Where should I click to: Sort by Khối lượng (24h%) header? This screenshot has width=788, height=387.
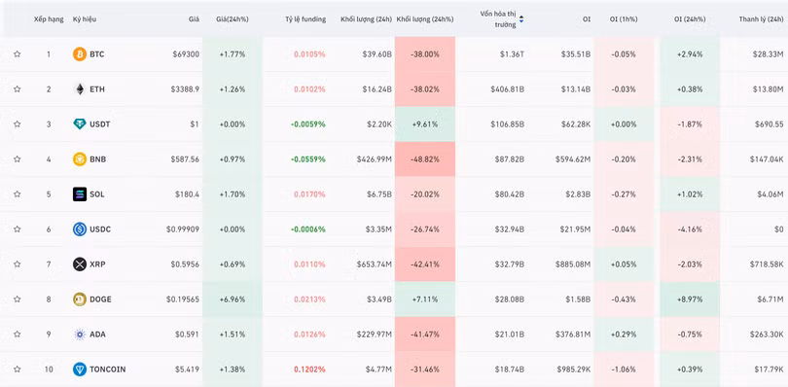click(425, 19)
